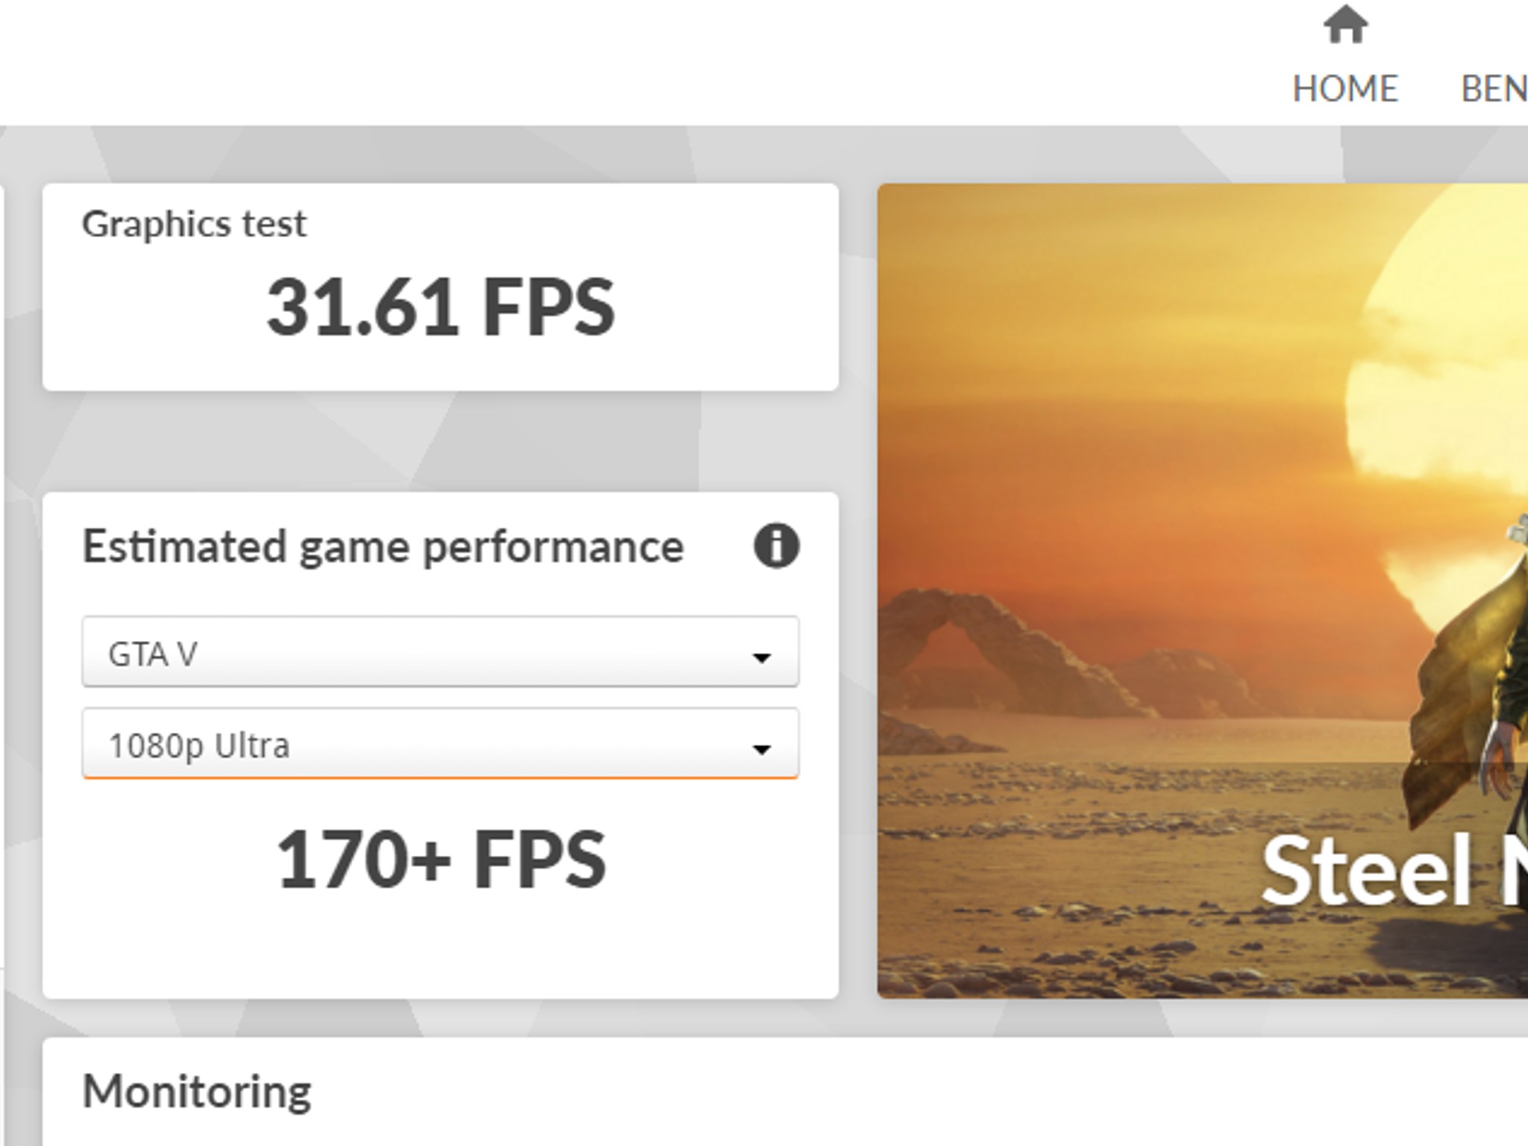The image size is (1528, 1146).
Task: Click the rock arch in the artwork
Action: point(1000,651)
